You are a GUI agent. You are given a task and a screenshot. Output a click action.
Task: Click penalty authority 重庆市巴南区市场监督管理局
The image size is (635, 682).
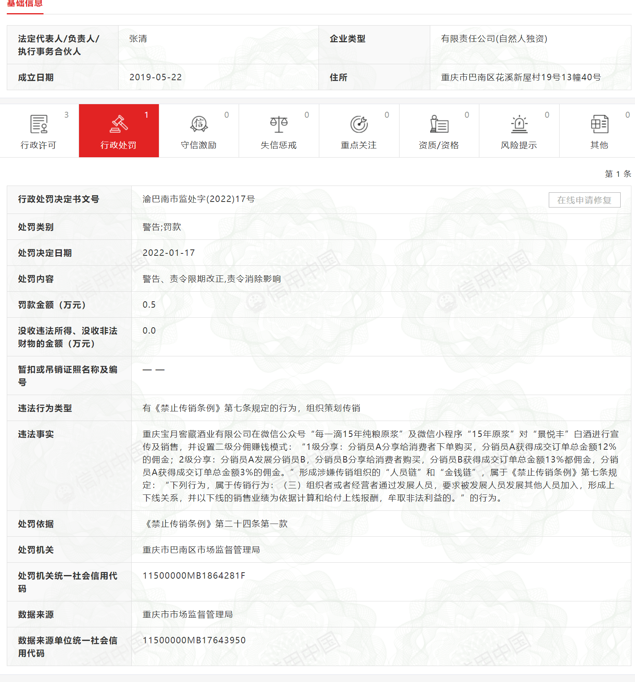tap(201, 550)
